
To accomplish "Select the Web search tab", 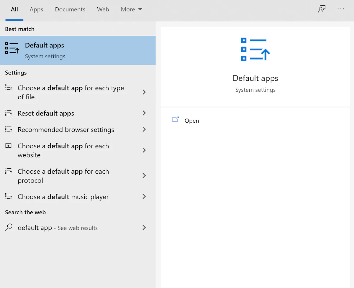I will (x=103, y=9).
